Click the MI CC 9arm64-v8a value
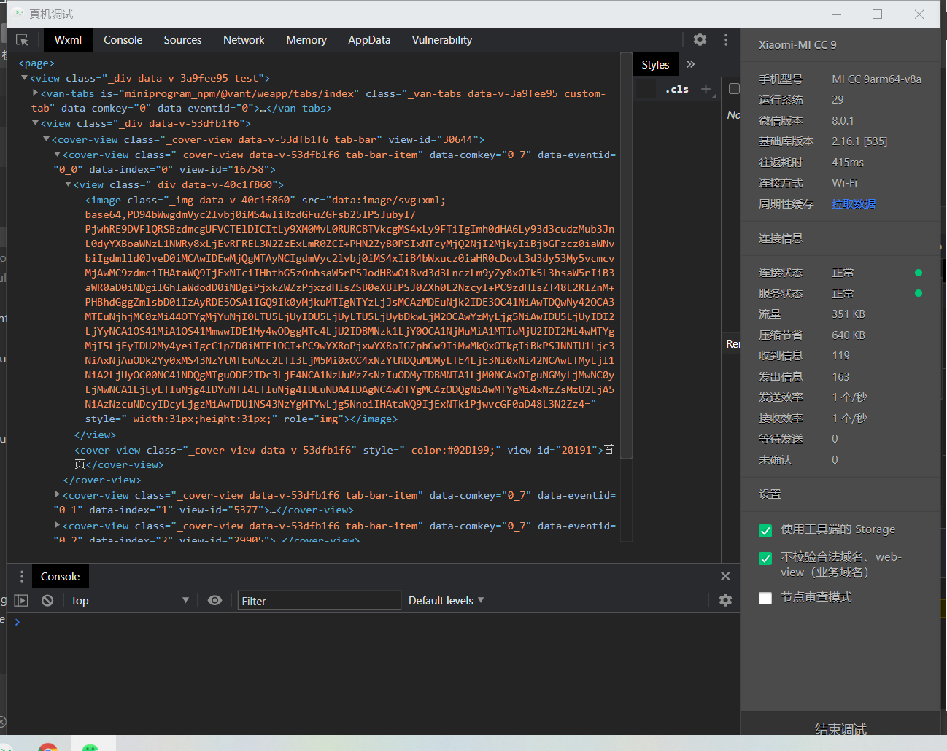Screen dimensions: 947x751 876,79
